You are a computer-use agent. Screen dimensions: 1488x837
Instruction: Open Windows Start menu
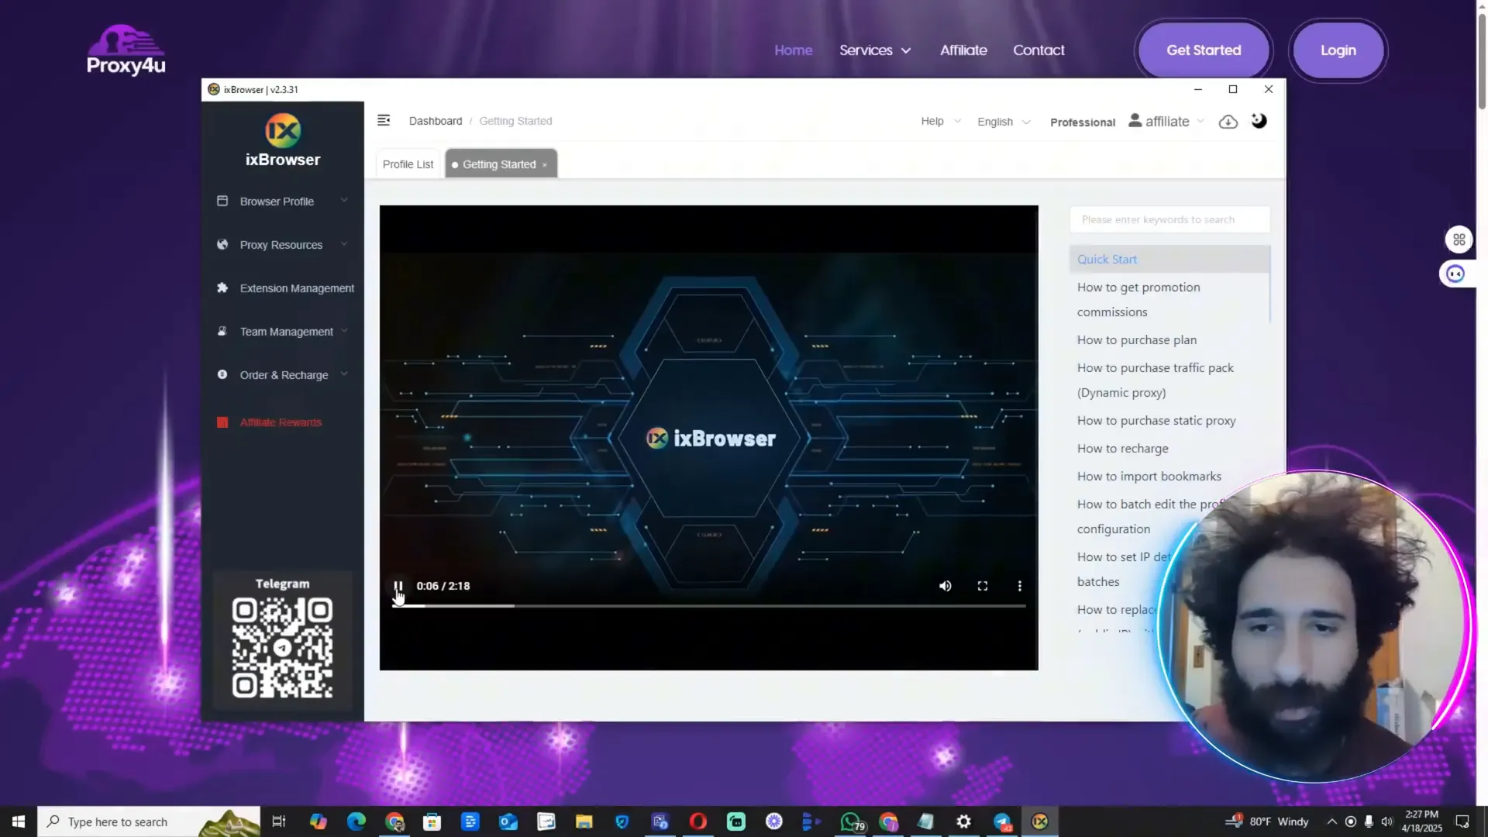(x=19, y=821)
